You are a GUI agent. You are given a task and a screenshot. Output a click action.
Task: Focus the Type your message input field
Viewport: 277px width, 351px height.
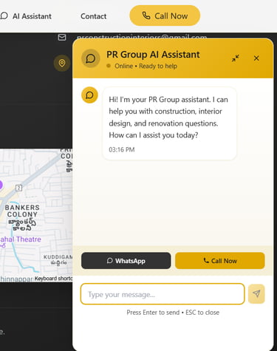(163, 294)
